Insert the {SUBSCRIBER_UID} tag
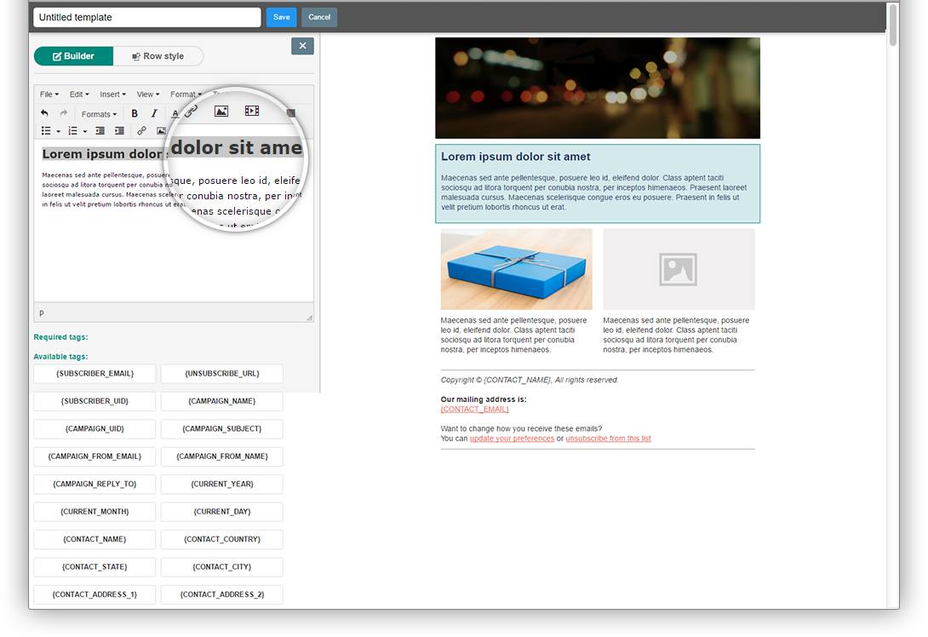 click(95, 401)
